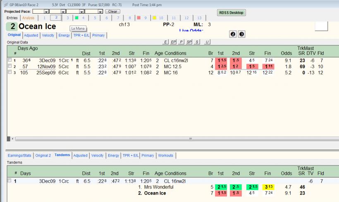Select entry 4 with green marker
This screenshot has width=339, height=202.
[x=80, y=18]
